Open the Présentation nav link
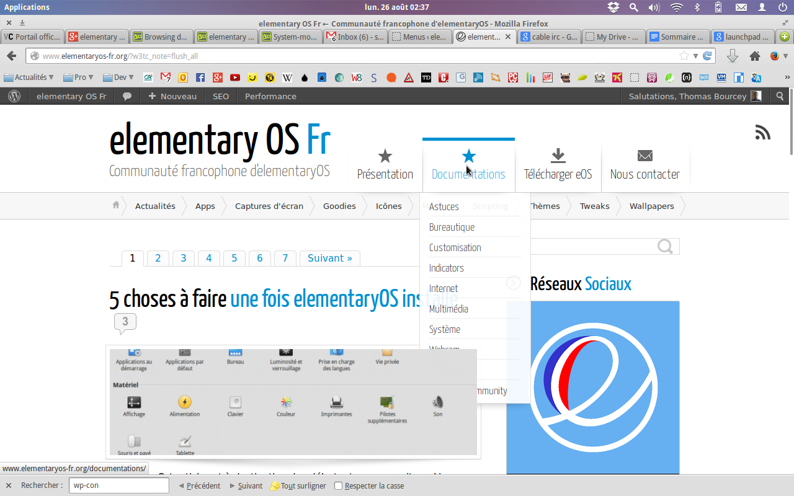Screen dimensions: 794x496 [x=385, y=164]
